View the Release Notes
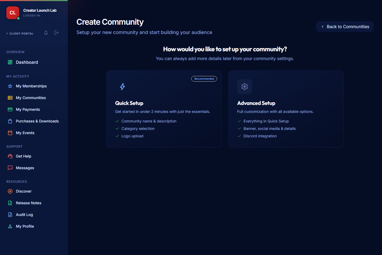Viewport: 382px width, 255px height. coord(34,203)
